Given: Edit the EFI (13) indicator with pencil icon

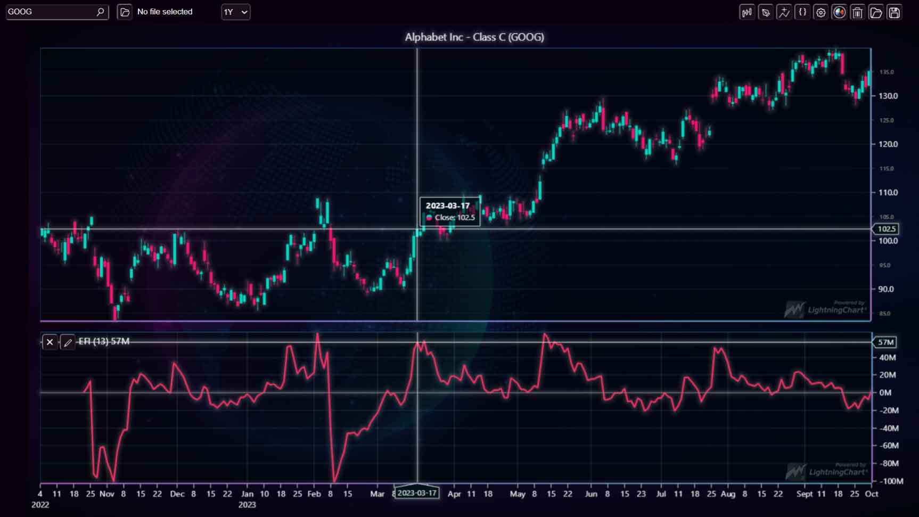Looking at the screenshot, I should [68, 342].
